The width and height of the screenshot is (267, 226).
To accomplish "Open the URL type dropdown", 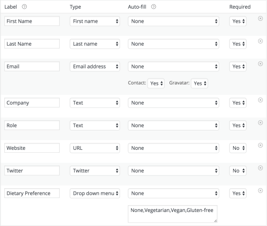I will click(x=95, y=148).
